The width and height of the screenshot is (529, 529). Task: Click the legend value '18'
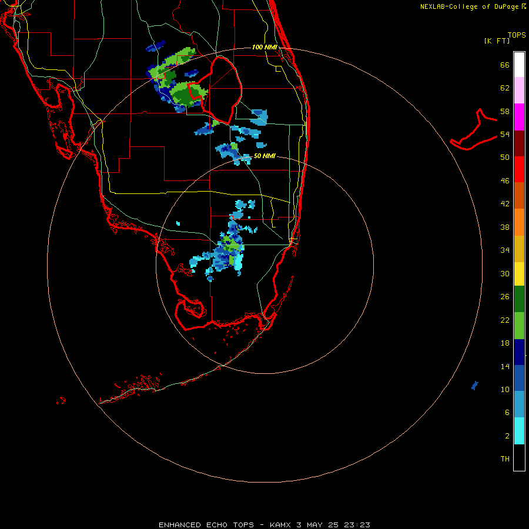pos(505,343)
